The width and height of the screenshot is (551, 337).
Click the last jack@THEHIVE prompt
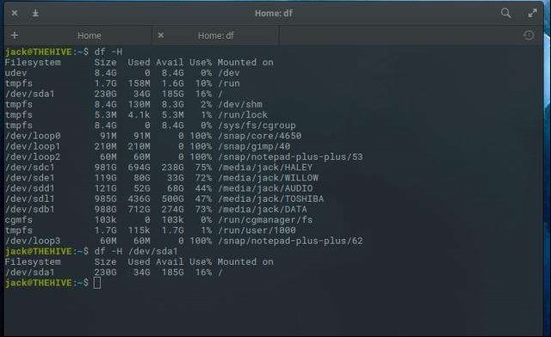coord(46,283)
